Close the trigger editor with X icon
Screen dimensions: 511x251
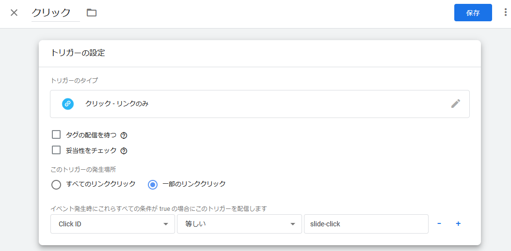14,13
